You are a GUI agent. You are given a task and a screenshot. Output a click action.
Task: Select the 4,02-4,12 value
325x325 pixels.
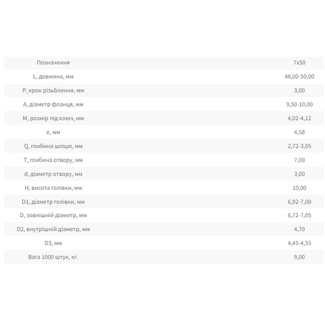point(299,118)
